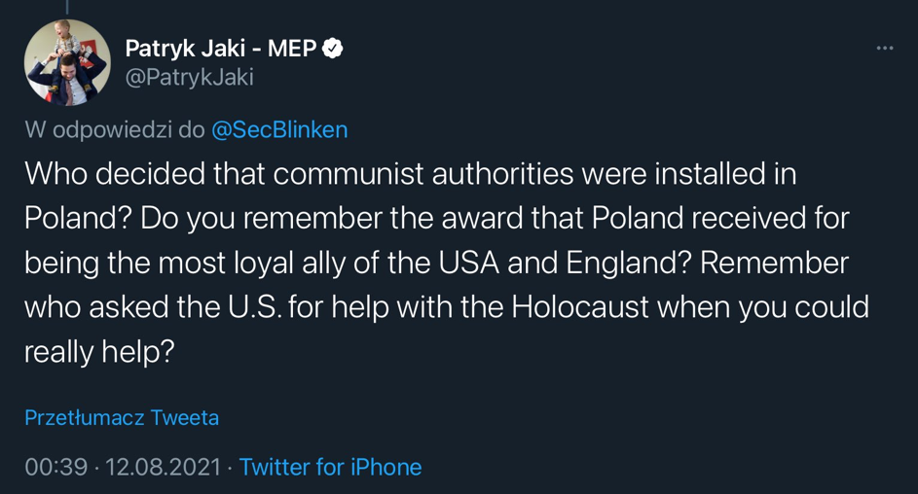Image resolution: width=918 pixels, height=494 pixels.
Task: Click the 12.08.2021 date
Action: pyautogui.click(x=163, y=467)
